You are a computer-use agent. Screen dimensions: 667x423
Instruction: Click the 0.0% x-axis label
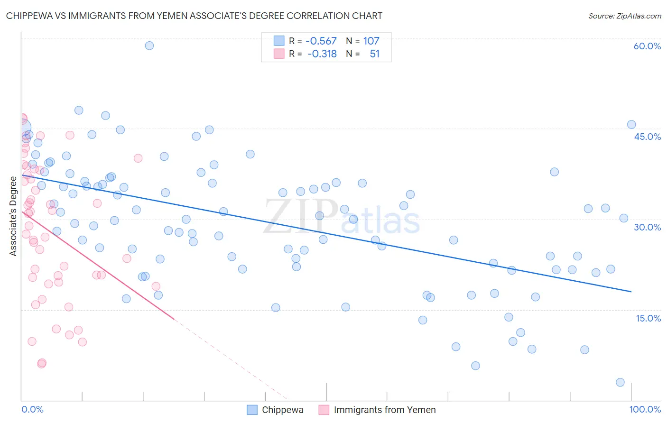click(x=32, y=409)
